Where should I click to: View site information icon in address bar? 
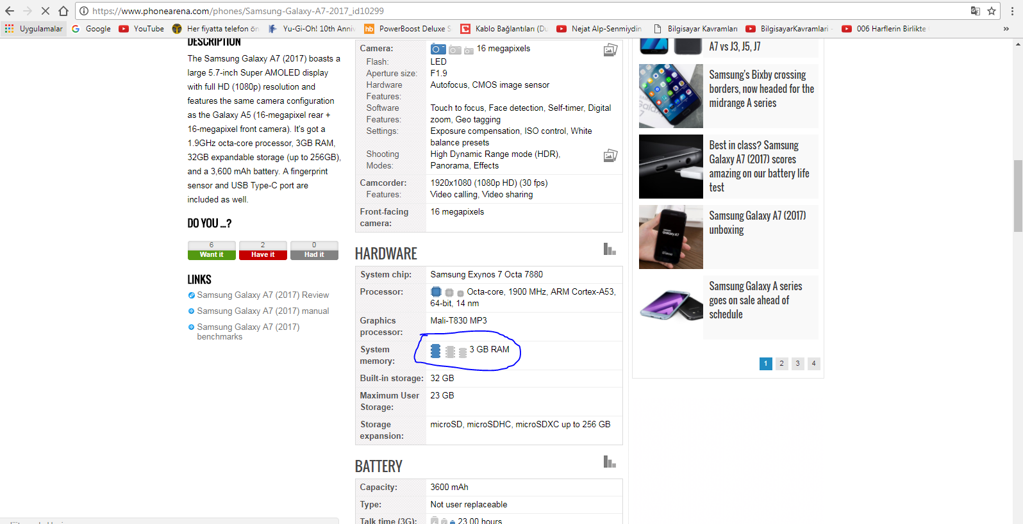[x=84, y=11]
